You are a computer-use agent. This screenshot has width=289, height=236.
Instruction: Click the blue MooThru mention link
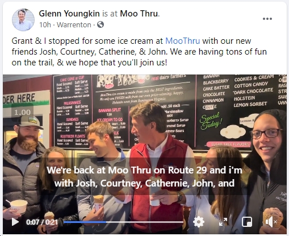pyautogui.click(x=183, y=41)
